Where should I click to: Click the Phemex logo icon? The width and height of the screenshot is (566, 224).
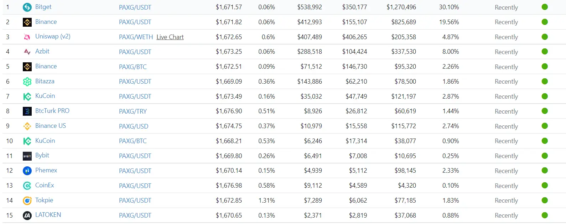[x=27, y=171]
